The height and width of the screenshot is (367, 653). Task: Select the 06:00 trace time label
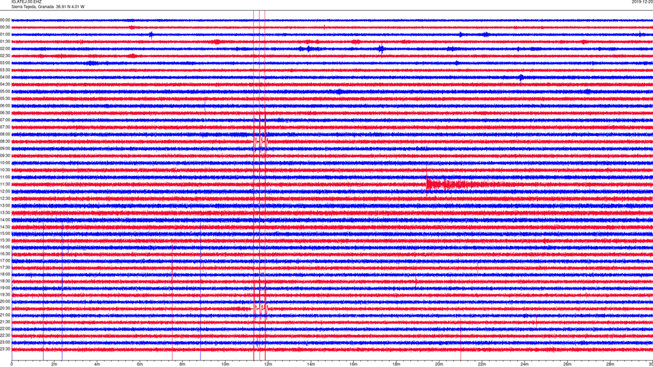(x=5, y=106)
